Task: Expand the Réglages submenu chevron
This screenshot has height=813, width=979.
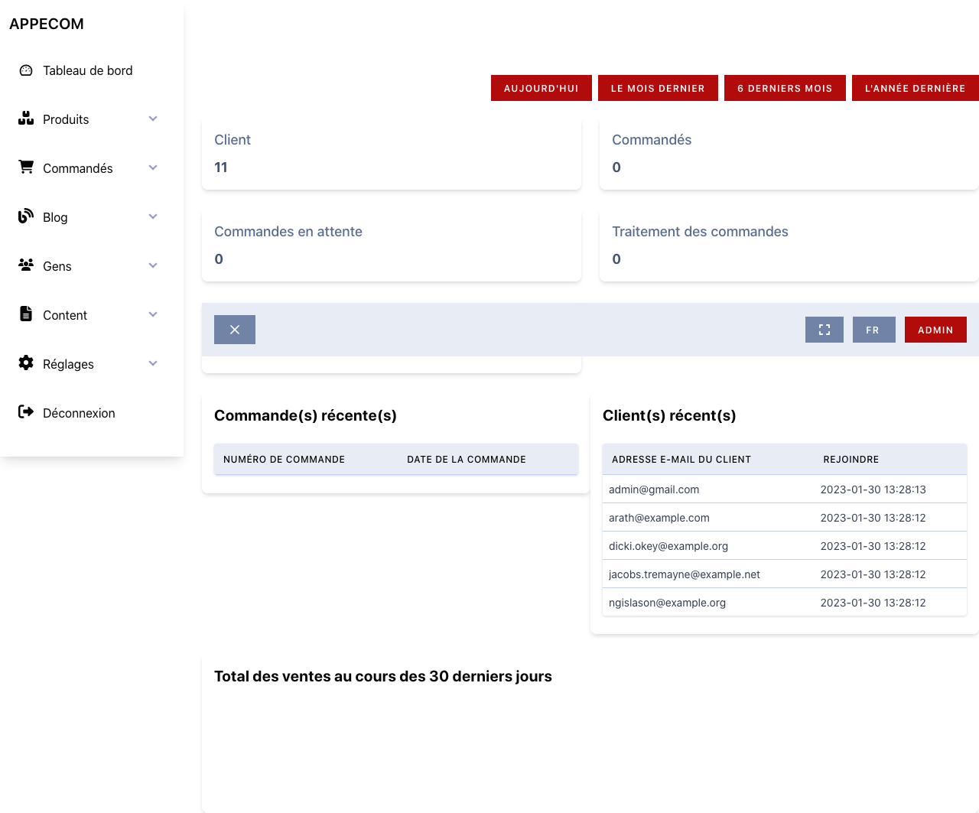Action: 153,363
